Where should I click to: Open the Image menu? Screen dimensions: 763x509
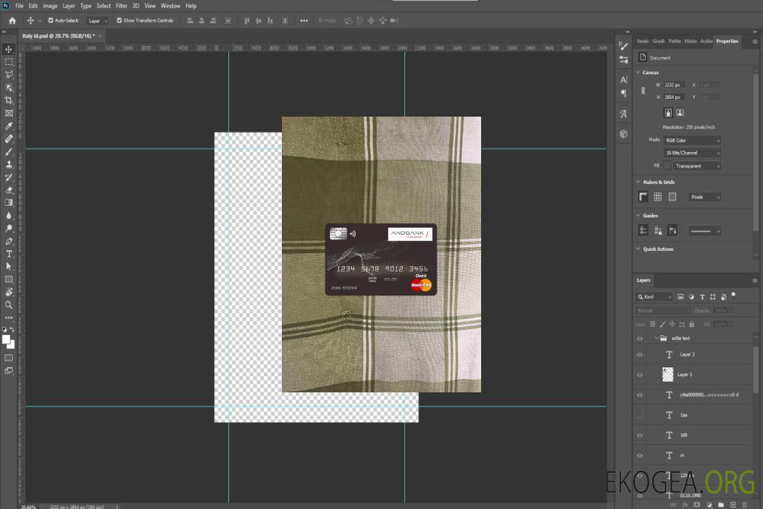pyautogui.click(x=50, y=6)
